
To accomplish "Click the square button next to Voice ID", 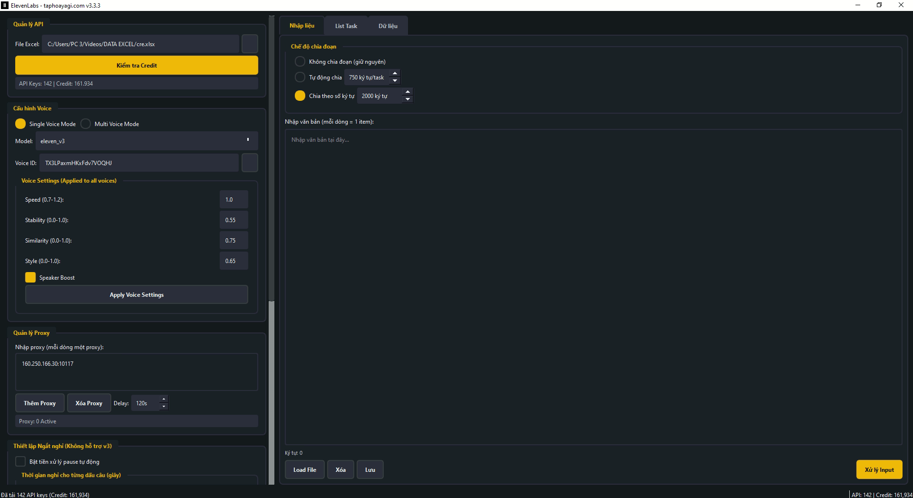I will point(250,163).
